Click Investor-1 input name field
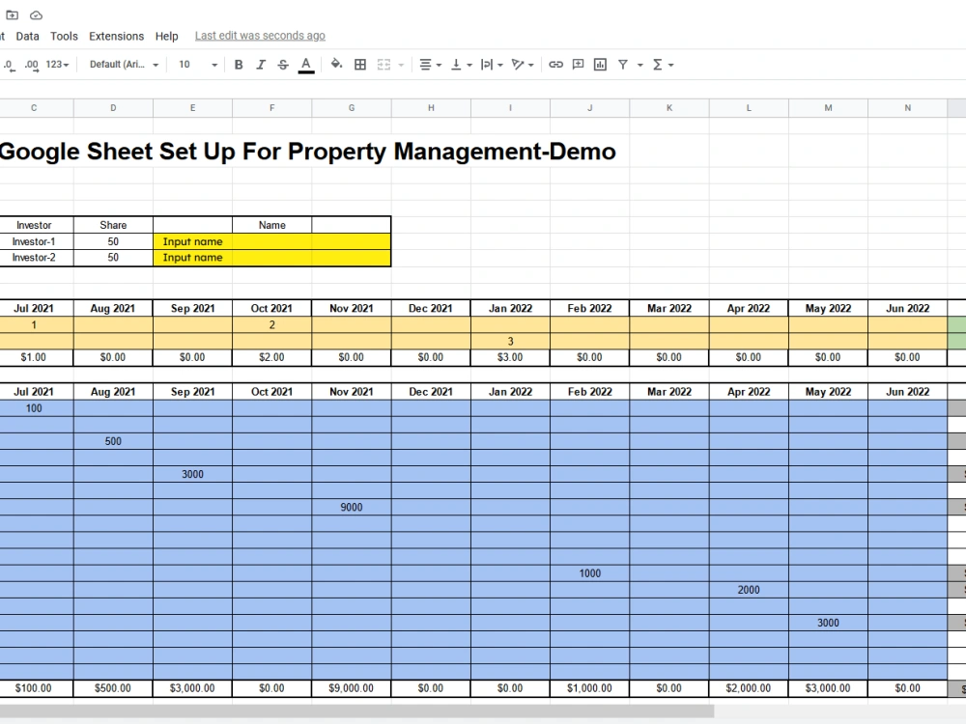Image resolution: width=966 pixels, height=724 pixels. pos(271,241)
